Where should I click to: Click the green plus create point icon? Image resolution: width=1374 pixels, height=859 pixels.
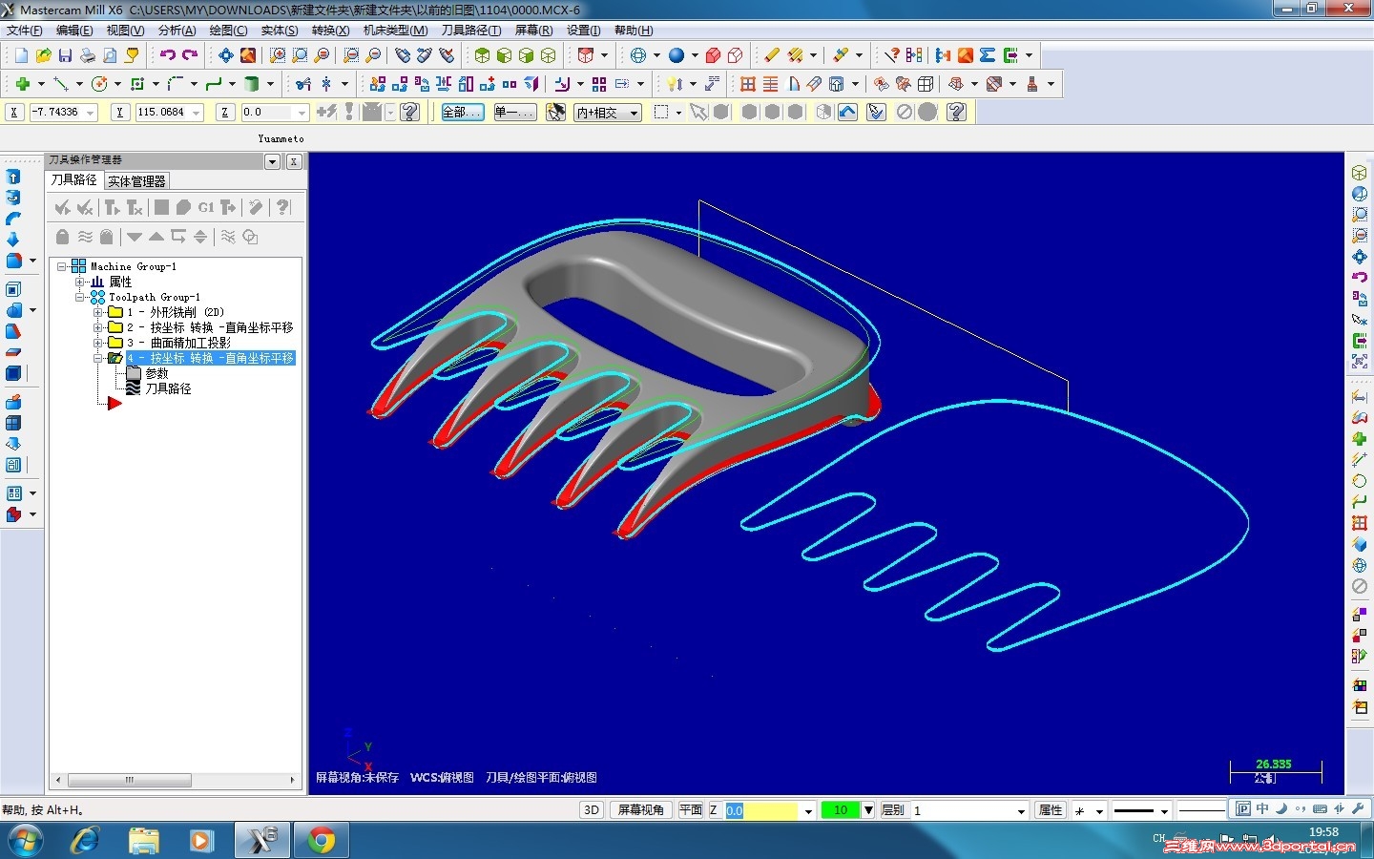pos(22,84)
